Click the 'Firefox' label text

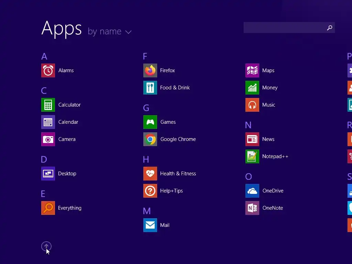click(x=167, y=70)
